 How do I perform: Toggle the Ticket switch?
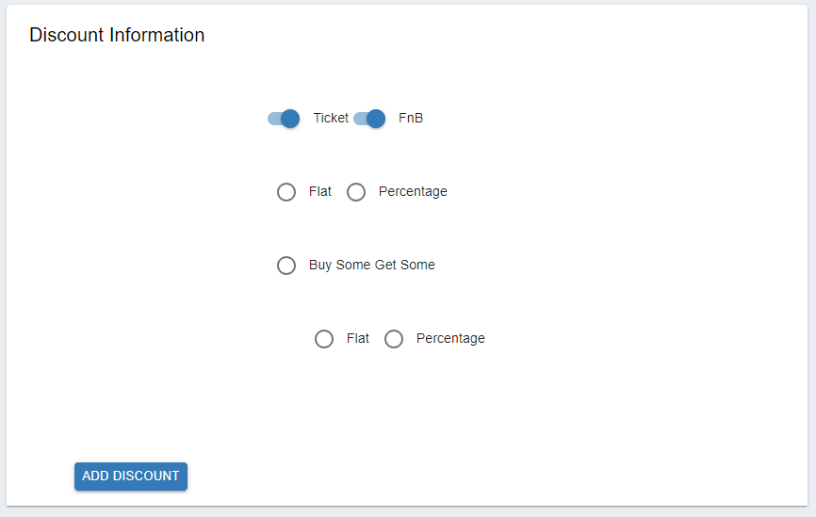284,119
